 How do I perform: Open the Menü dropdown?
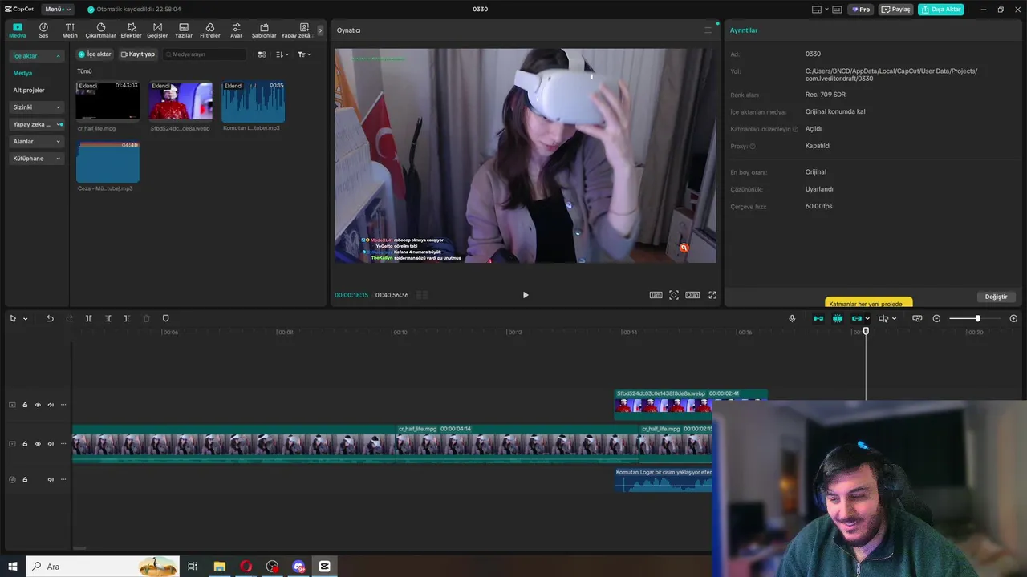[x=57, y=10]
